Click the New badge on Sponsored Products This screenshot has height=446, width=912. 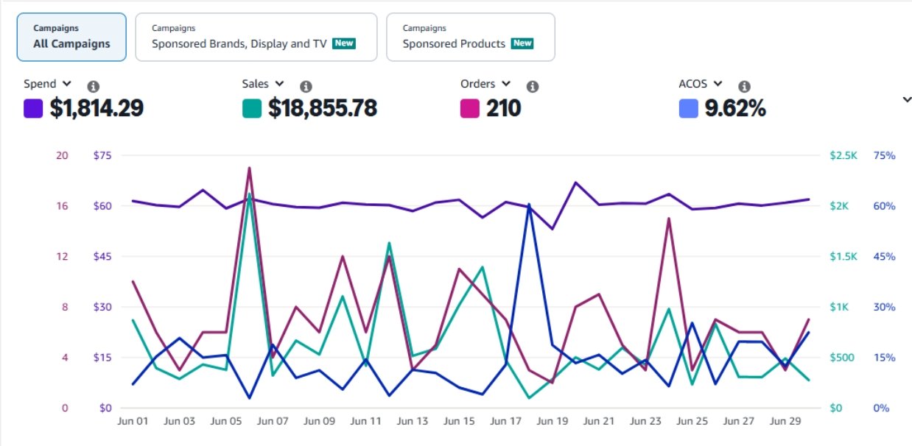click(522, 43)
